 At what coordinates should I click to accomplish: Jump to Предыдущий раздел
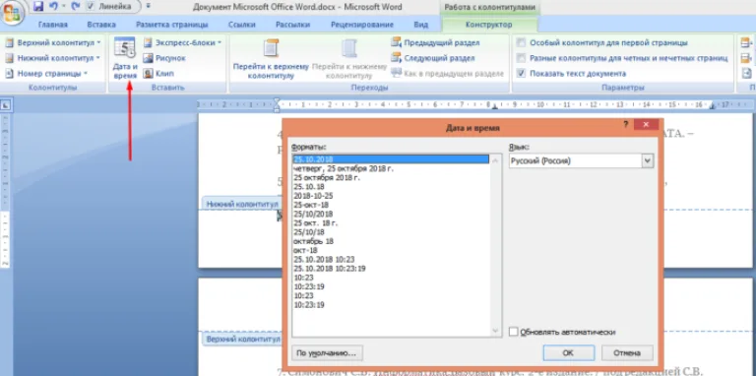(x=435, y=42)
